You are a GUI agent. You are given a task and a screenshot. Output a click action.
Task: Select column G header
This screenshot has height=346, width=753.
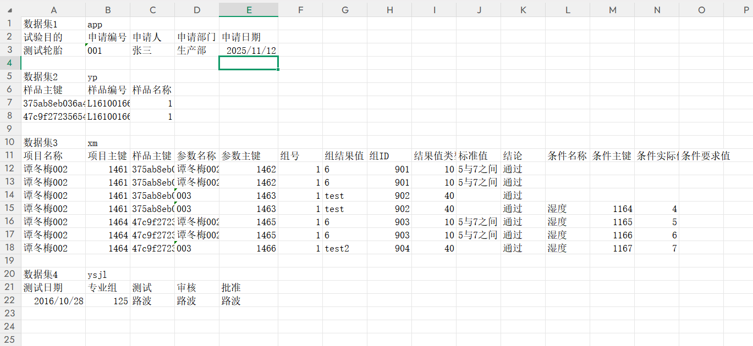coord(345,10)
